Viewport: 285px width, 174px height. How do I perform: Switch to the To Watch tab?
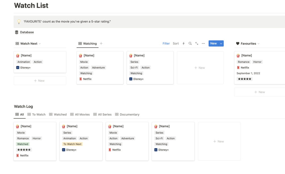36,114
